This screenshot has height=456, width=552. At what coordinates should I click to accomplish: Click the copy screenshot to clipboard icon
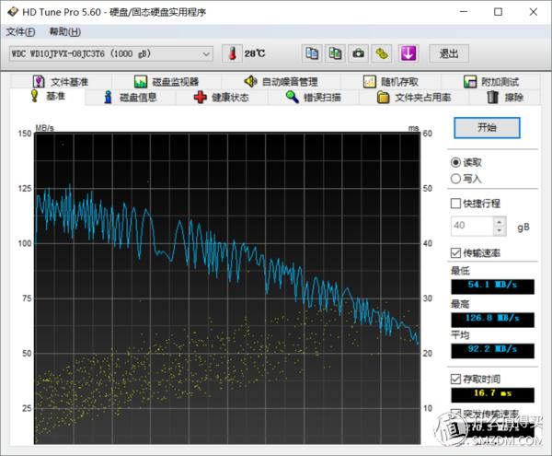(336, 53)
